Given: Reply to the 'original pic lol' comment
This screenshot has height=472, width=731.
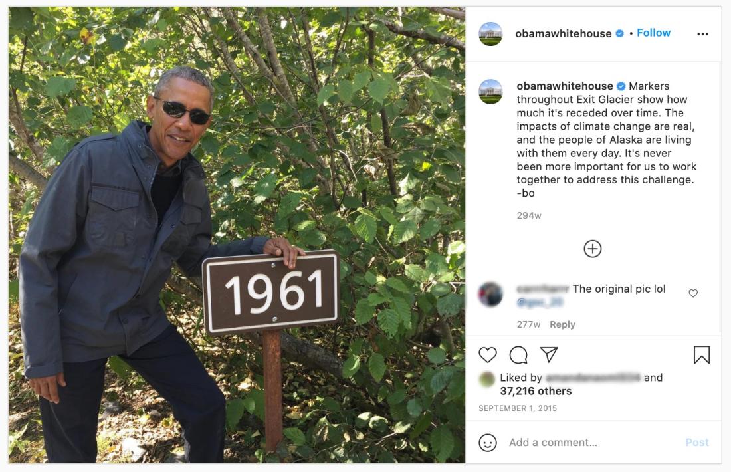Looking at the screenshot, I should pos(562,324).
